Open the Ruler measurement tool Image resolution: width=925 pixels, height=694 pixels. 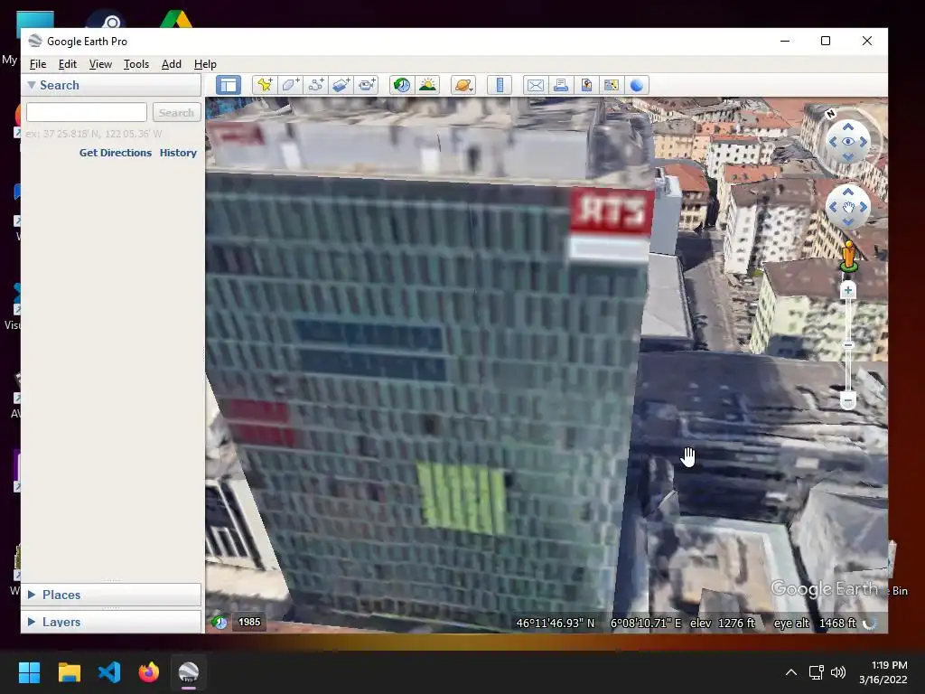point(500,85)
